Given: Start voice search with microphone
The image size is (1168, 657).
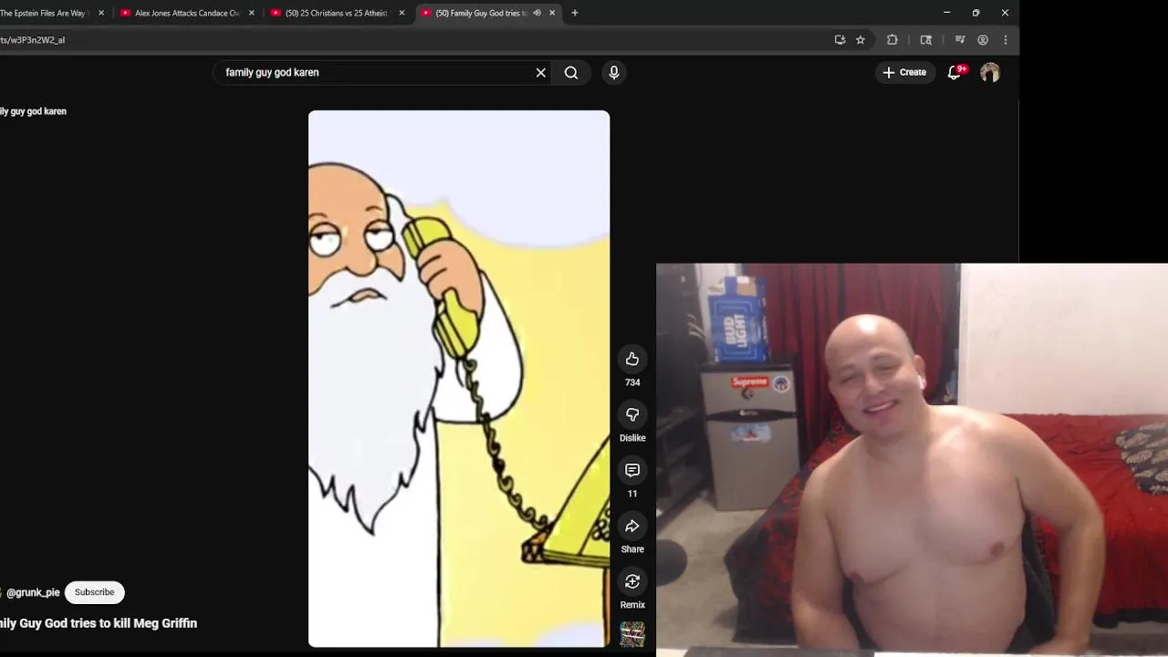Looking at the screenshot, I should coord(614,72).
